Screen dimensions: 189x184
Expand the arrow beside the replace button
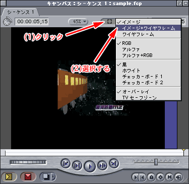tap(53, 176)
